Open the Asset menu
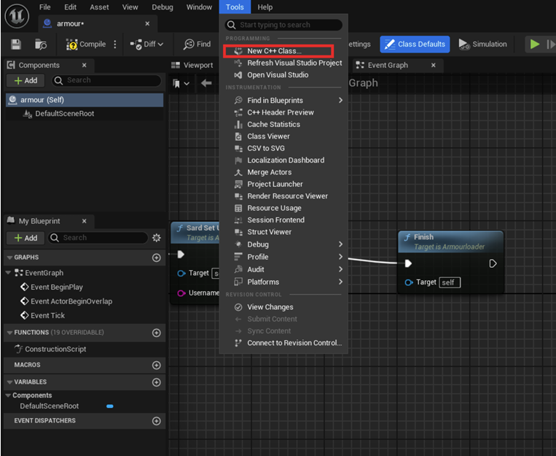This screenshot has width=556, height=456. click(x=99, y=7)
